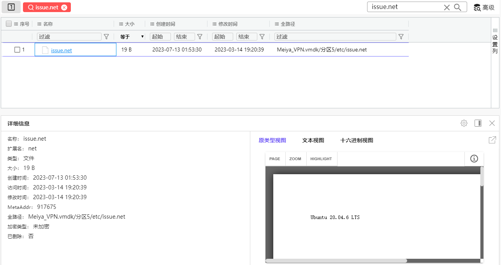Select 全路径 value in details panel

tap(77, 217)
